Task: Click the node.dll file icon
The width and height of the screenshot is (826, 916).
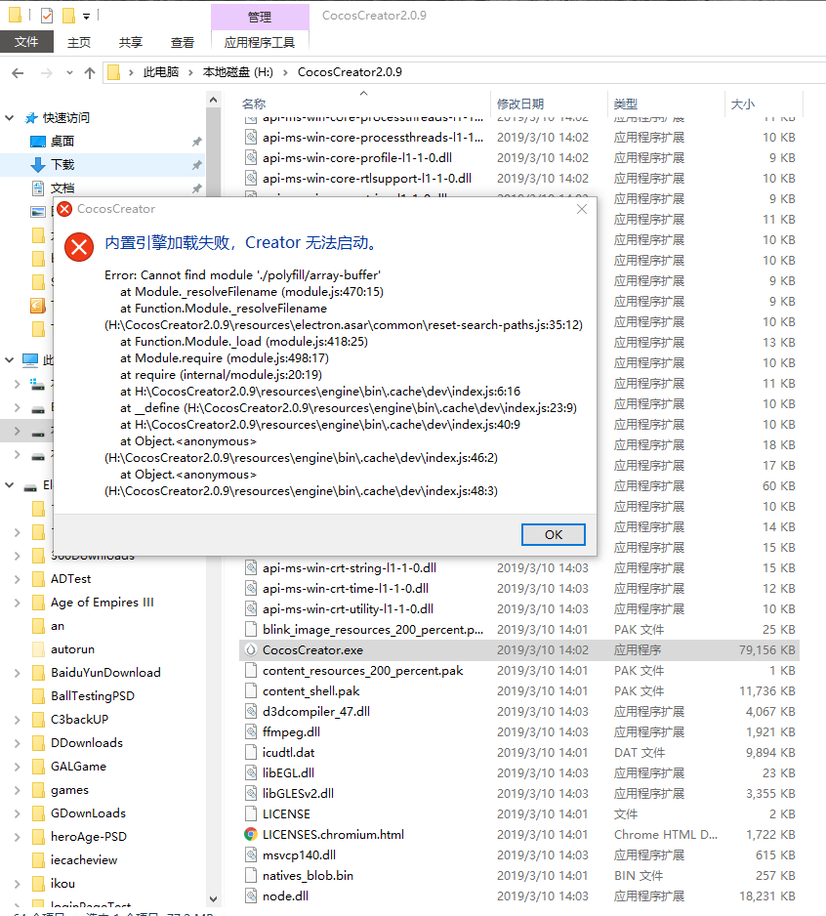Action: pos(251,895)
